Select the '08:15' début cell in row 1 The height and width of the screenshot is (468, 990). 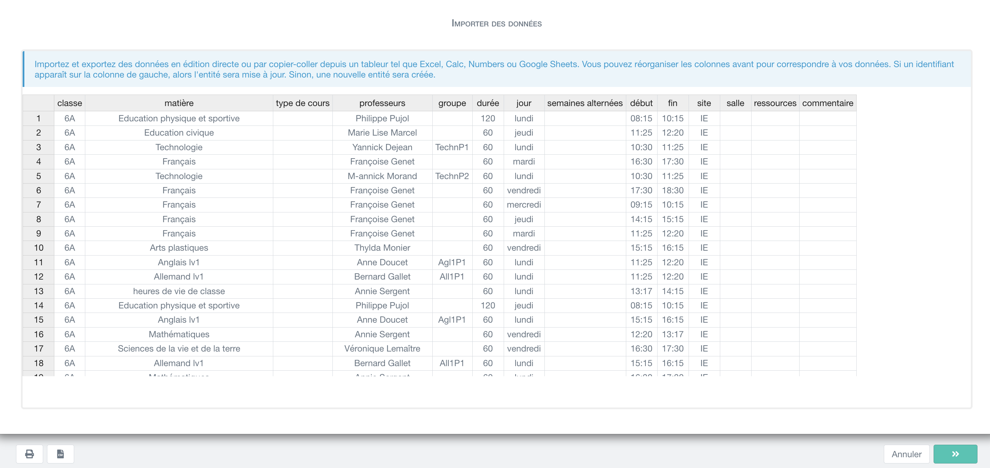point(641,118)
